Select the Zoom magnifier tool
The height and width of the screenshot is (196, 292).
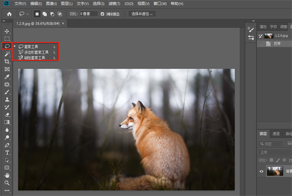pyautogui.click(x=7, y=183)
